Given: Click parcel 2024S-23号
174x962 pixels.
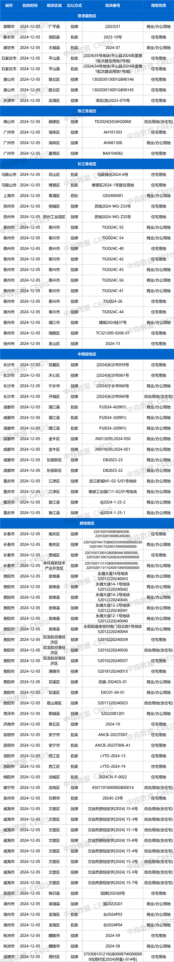Looking at the screenshot, I should 113,798.
